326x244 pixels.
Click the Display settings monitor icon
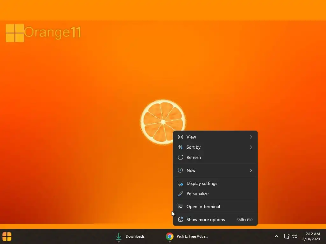click(x=181, y=183)
